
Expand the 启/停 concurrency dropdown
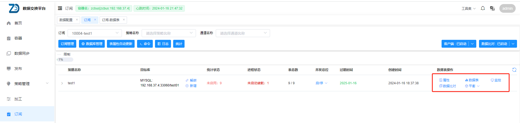click(321, 83)
